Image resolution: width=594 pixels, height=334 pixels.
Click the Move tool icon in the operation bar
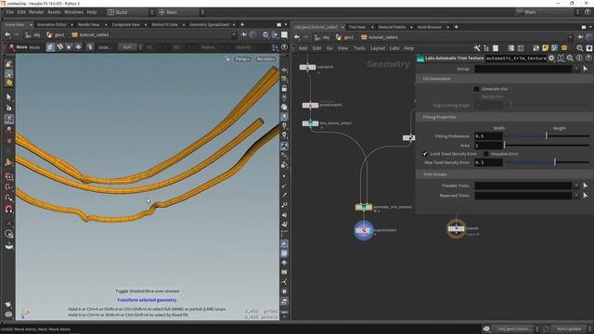click(x=11, y=47)
